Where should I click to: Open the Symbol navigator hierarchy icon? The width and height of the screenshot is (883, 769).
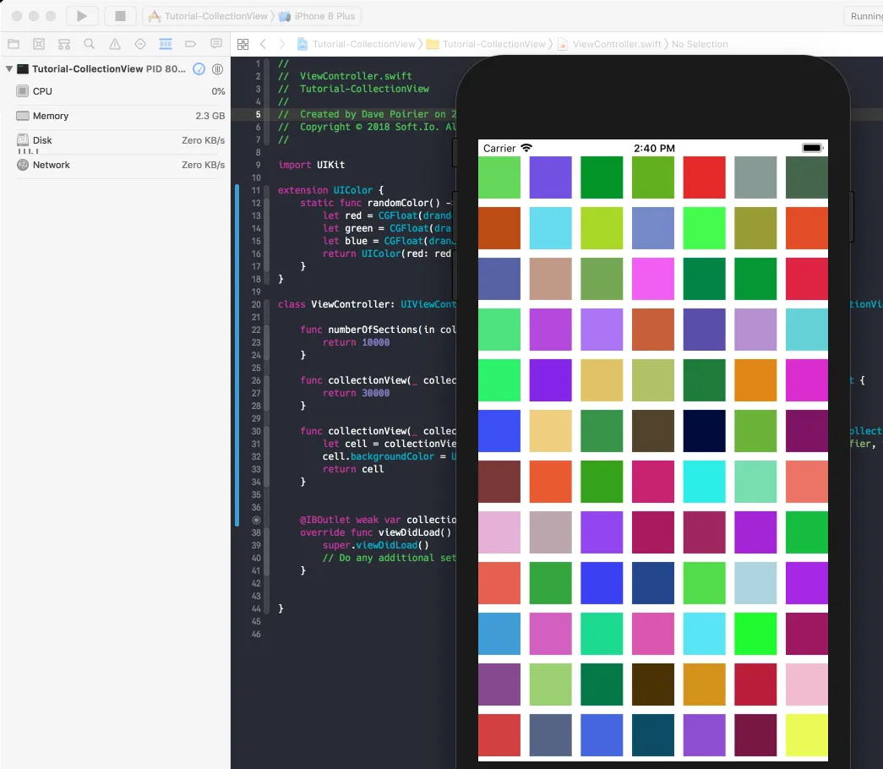[64, 44]
